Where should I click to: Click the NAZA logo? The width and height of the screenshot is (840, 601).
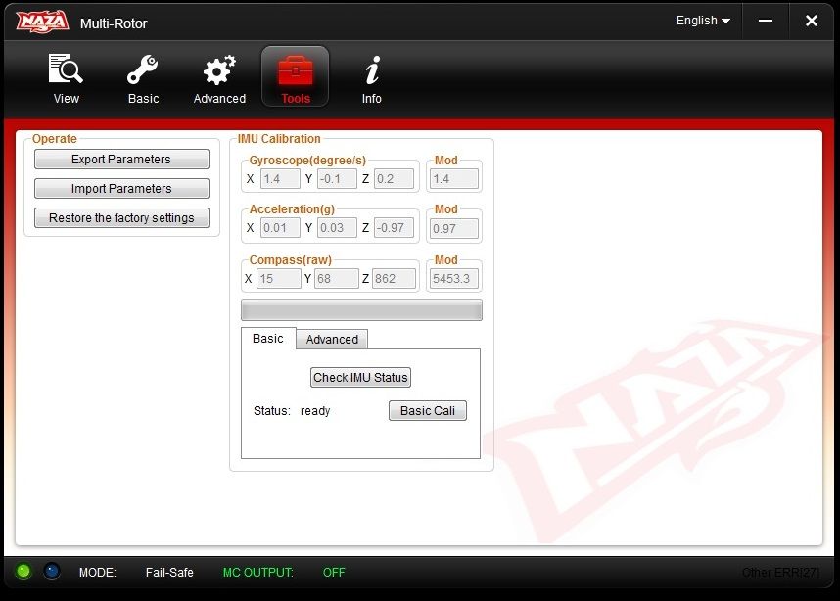[42, 22]
